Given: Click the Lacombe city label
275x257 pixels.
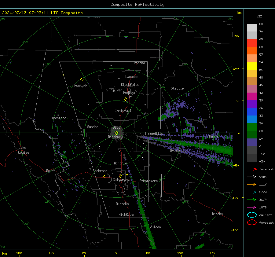Looking at the screenshot, I should click(x=132, y=77).
